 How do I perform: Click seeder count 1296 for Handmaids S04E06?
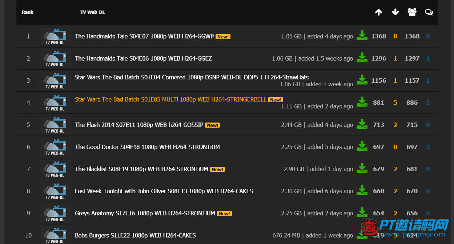[378, 58]
